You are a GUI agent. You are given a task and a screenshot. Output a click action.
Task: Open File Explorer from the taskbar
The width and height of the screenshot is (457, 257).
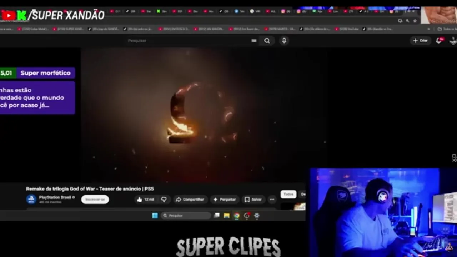(226, 216)
